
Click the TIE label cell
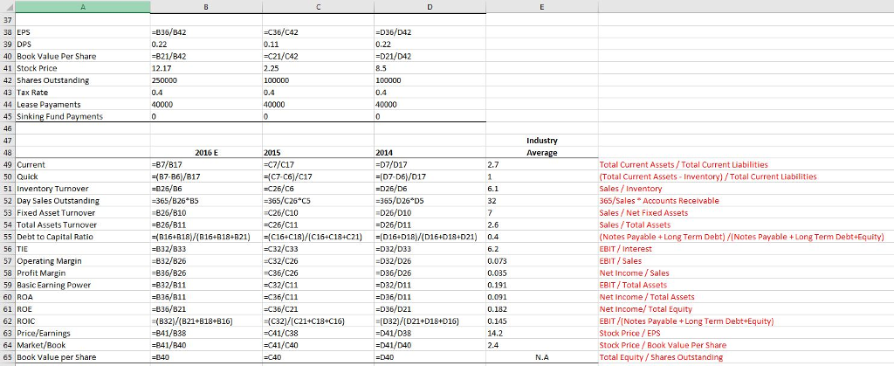point(83,249)
